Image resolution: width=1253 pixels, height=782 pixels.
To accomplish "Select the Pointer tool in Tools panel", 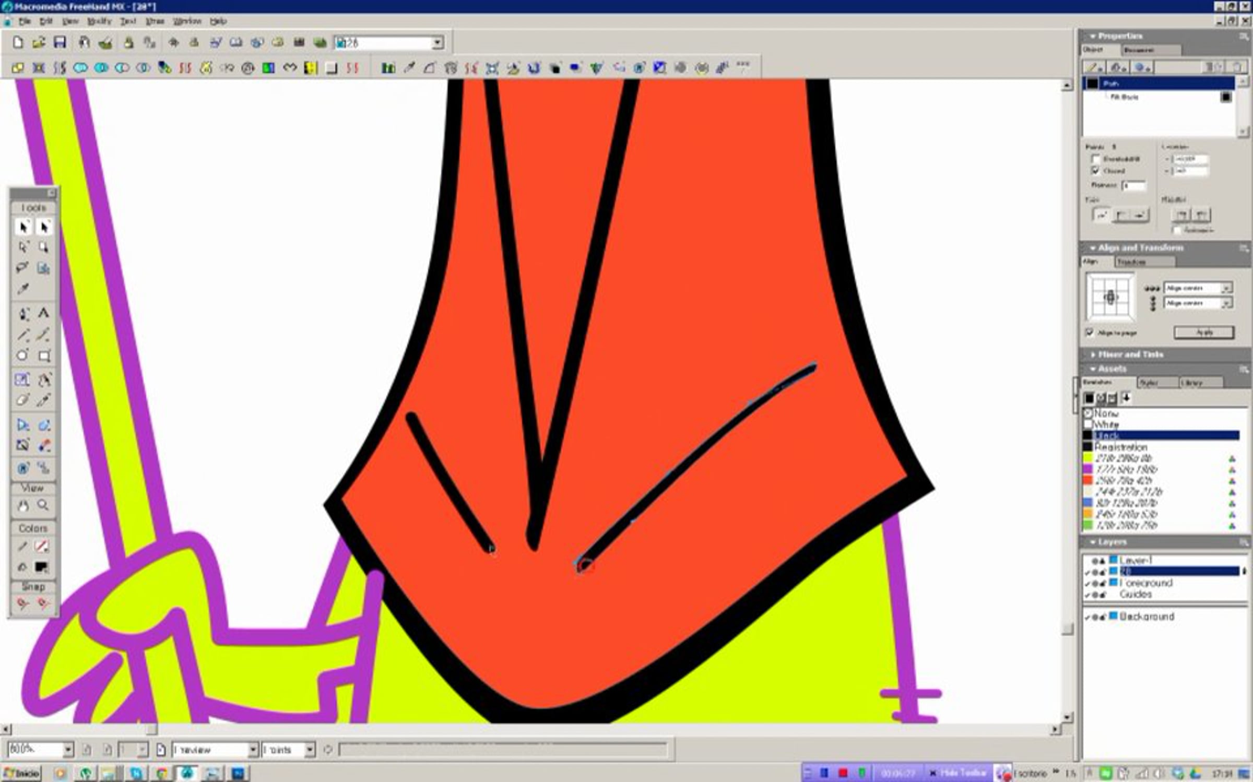I will point(23,227).
